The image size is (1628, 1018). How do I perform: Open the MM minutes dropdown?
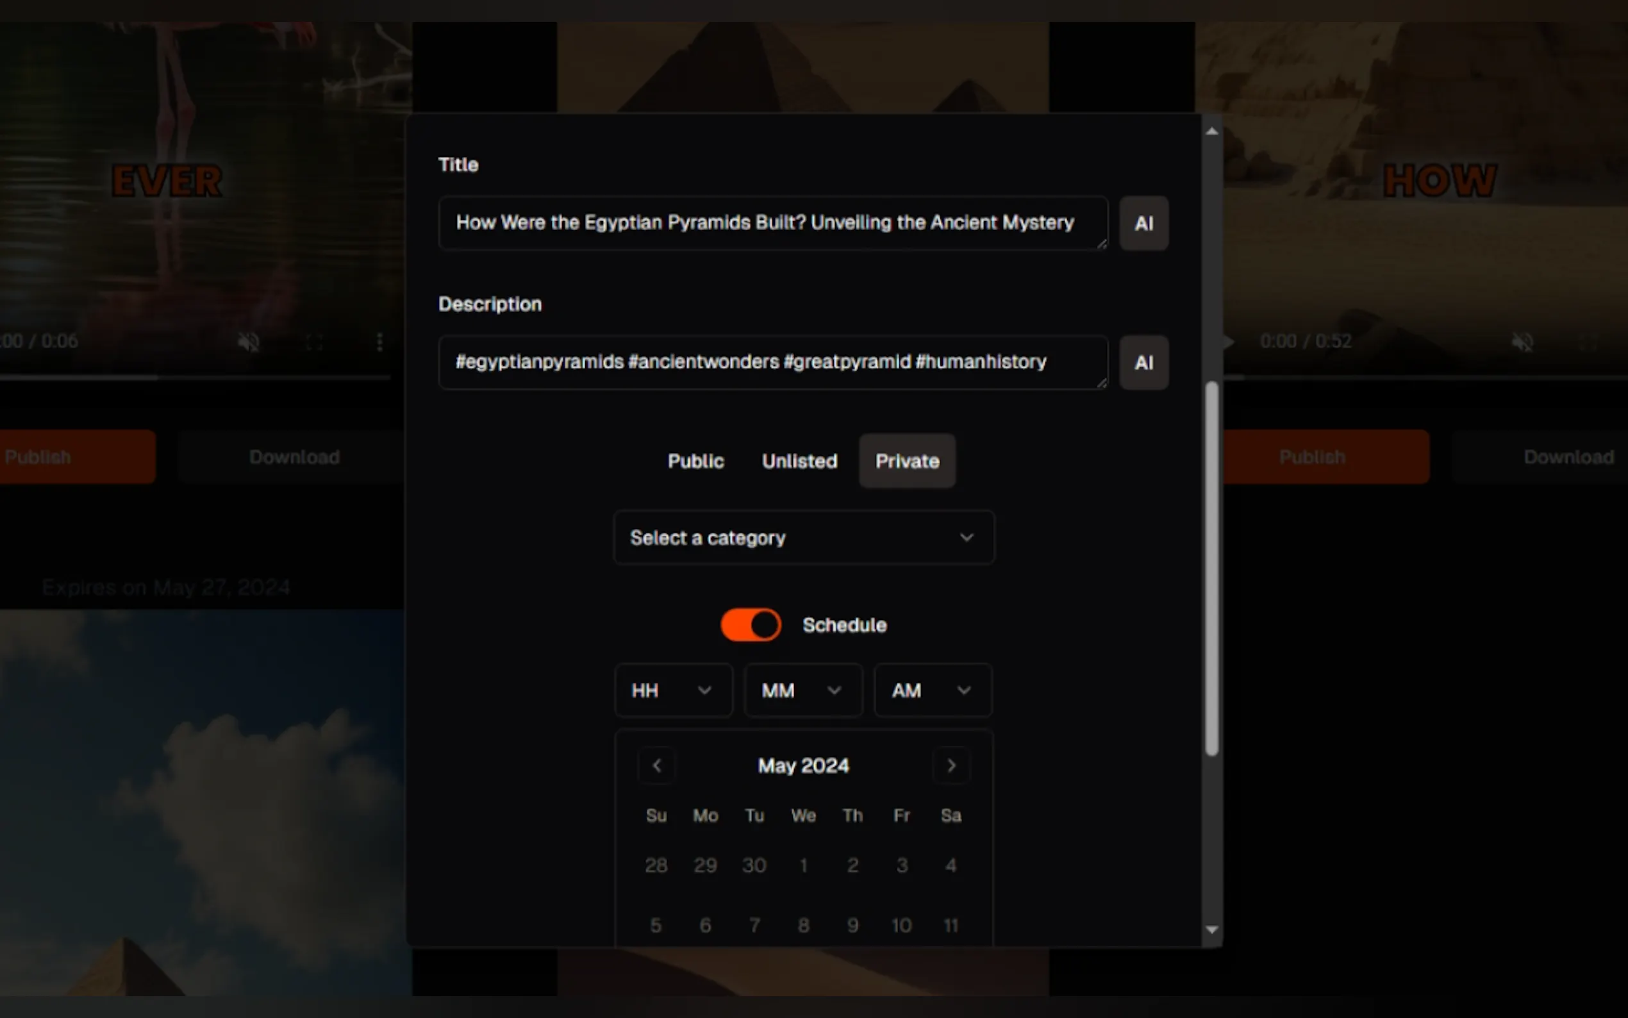[802, 690]
